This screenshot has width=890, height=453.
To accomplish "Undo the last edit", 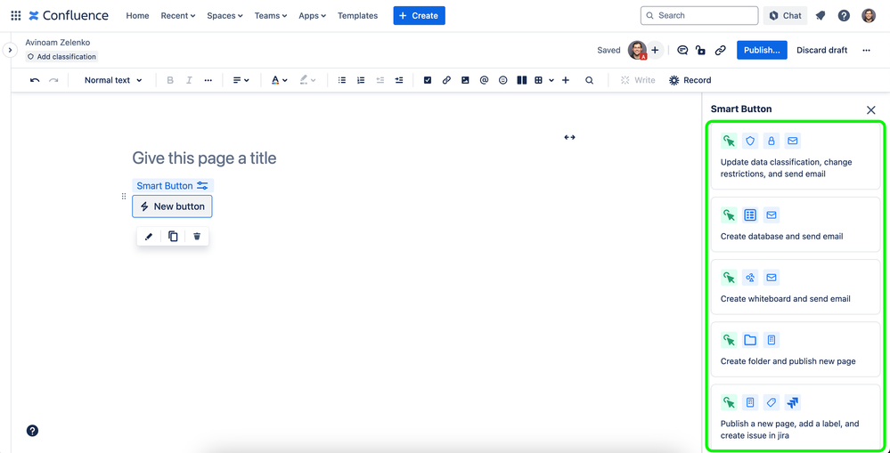I will tap(35, 80).
